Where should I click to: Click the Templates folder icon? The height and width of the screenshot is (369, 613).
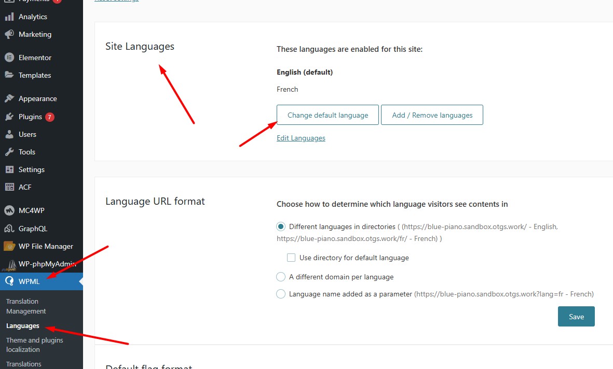[9, 75]
